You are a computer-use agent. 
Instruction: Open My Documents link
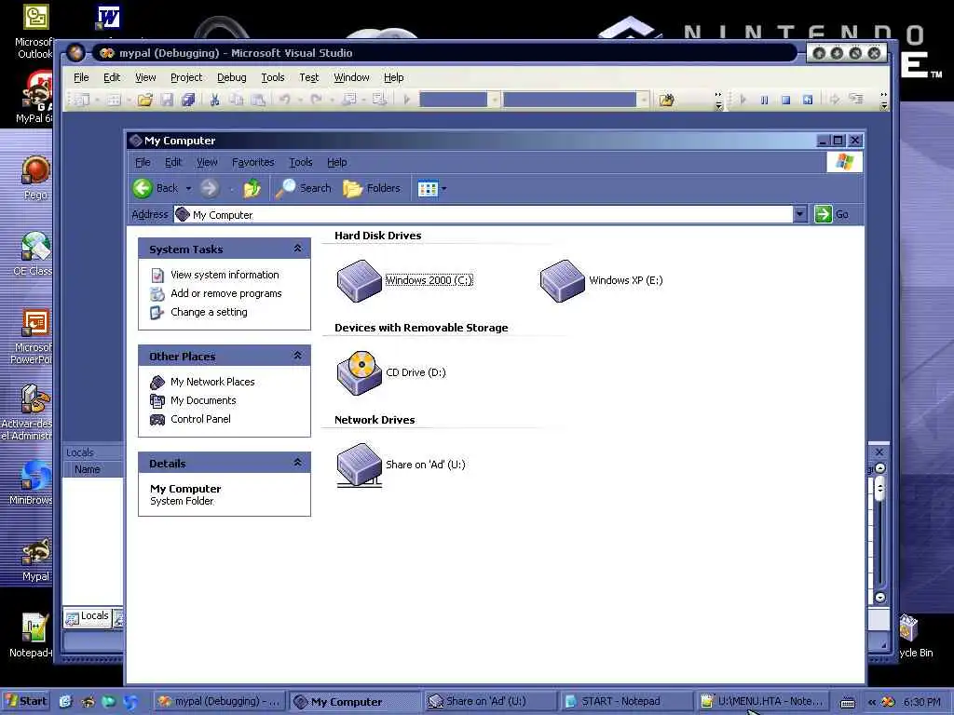click(203, 400)
